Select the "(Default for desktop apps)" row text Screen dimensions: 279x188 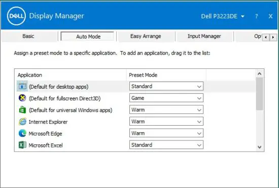pos(58,87)
